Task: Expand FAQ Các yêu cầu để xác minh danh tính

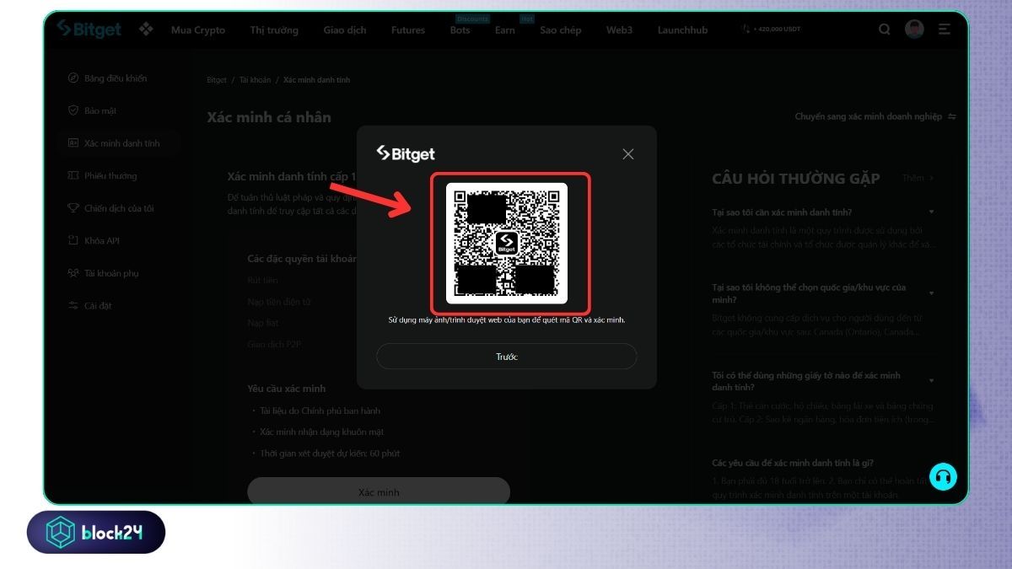Action: click(793, 463)
